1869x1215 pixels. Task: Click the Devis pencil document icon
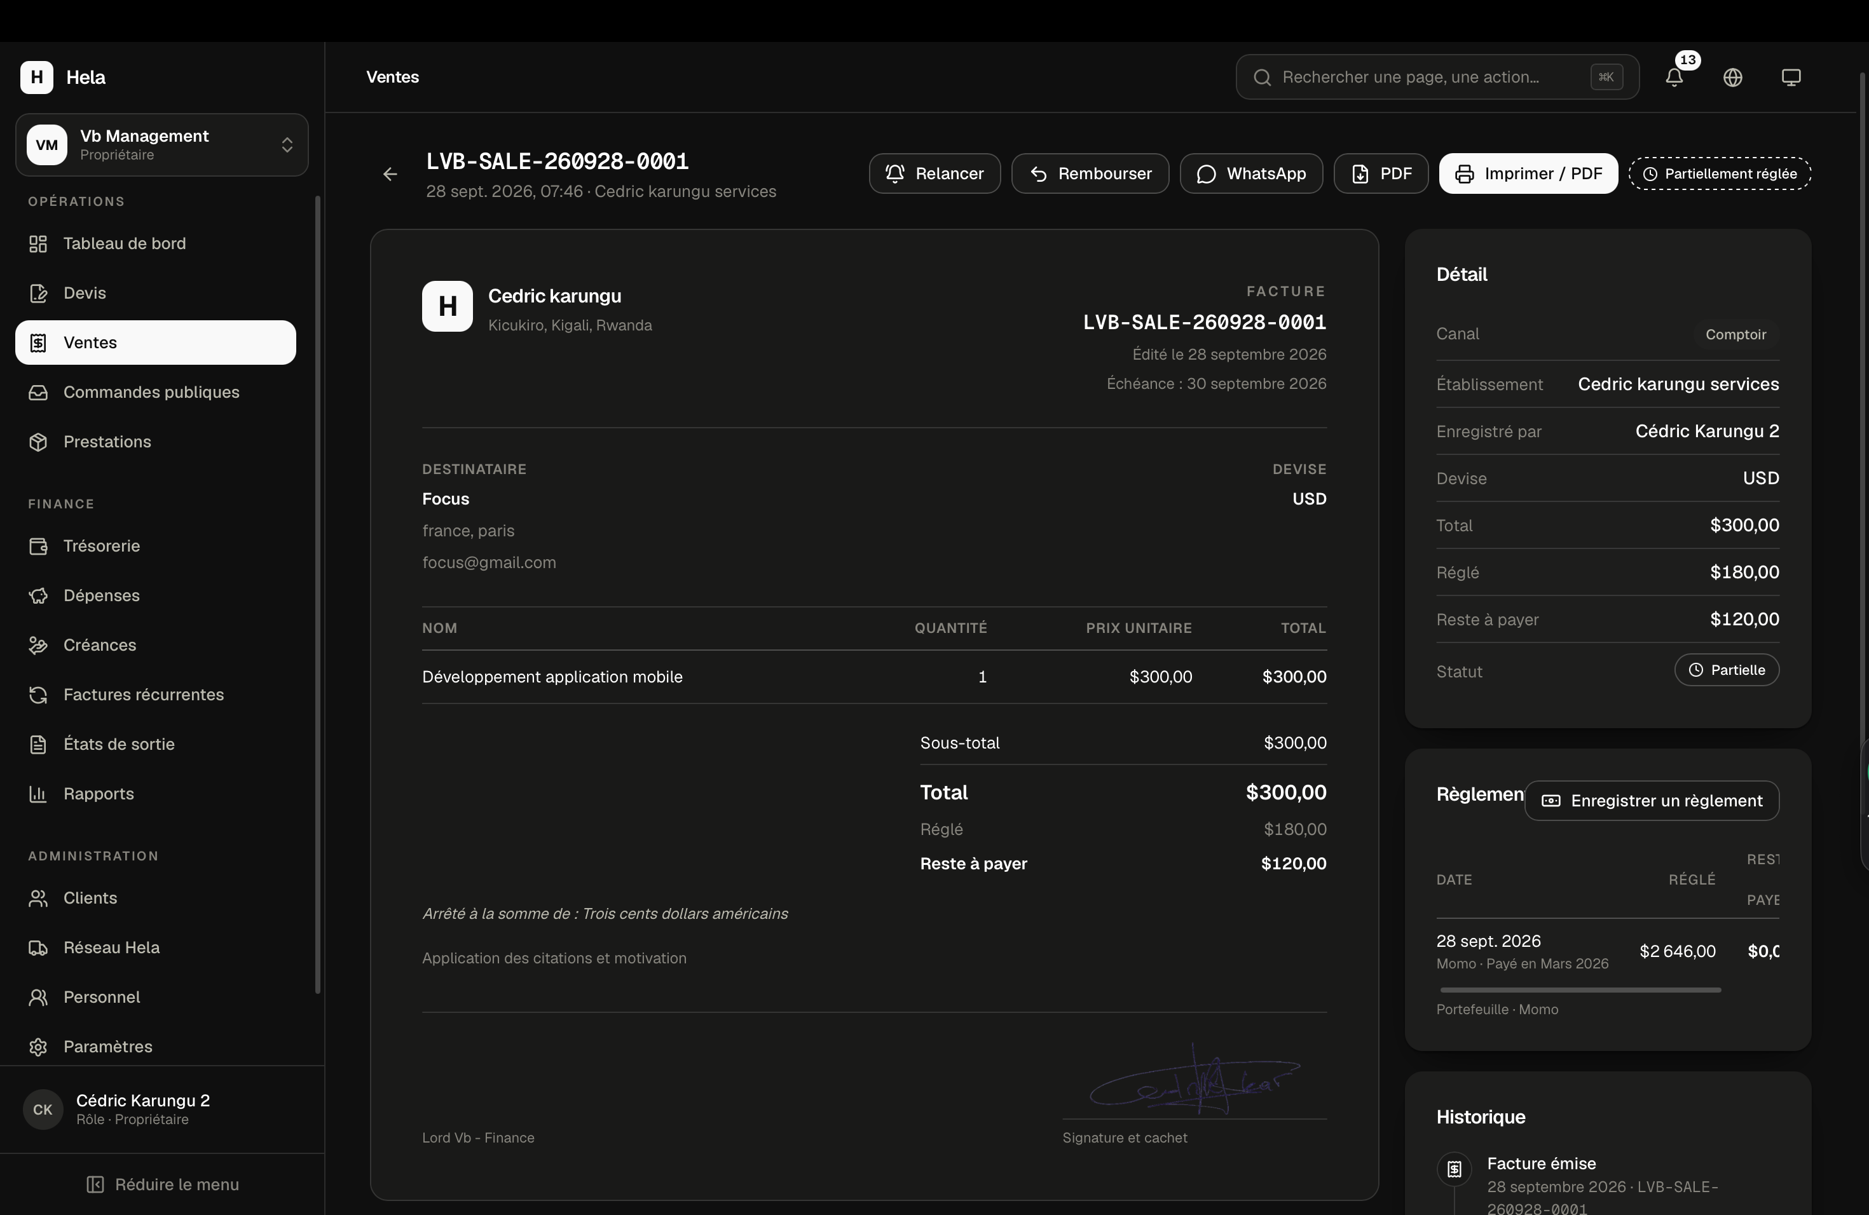coord(38,293)
